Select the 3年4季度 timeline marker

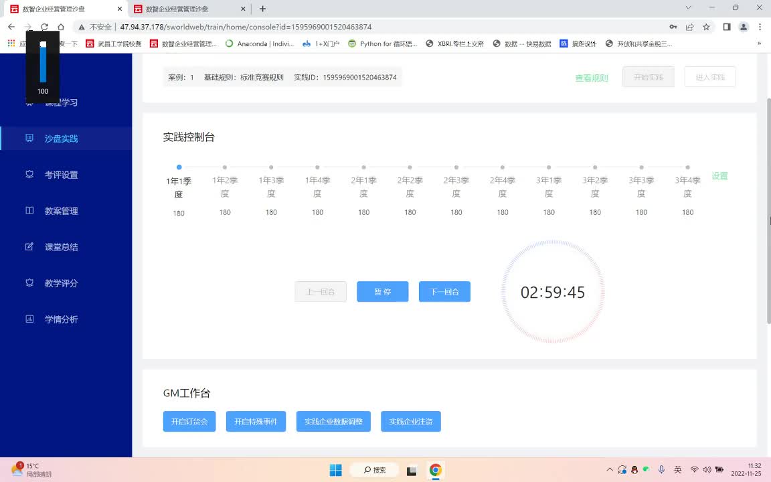tap(687, 167)
